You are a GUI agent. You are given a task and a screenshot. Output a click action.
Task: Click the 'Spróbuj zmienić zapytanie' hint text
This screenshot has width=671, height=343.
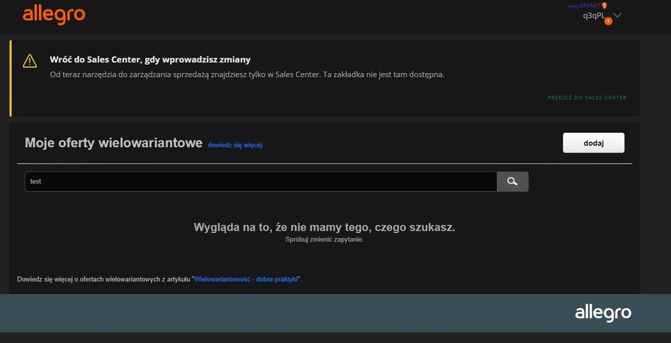324,240
